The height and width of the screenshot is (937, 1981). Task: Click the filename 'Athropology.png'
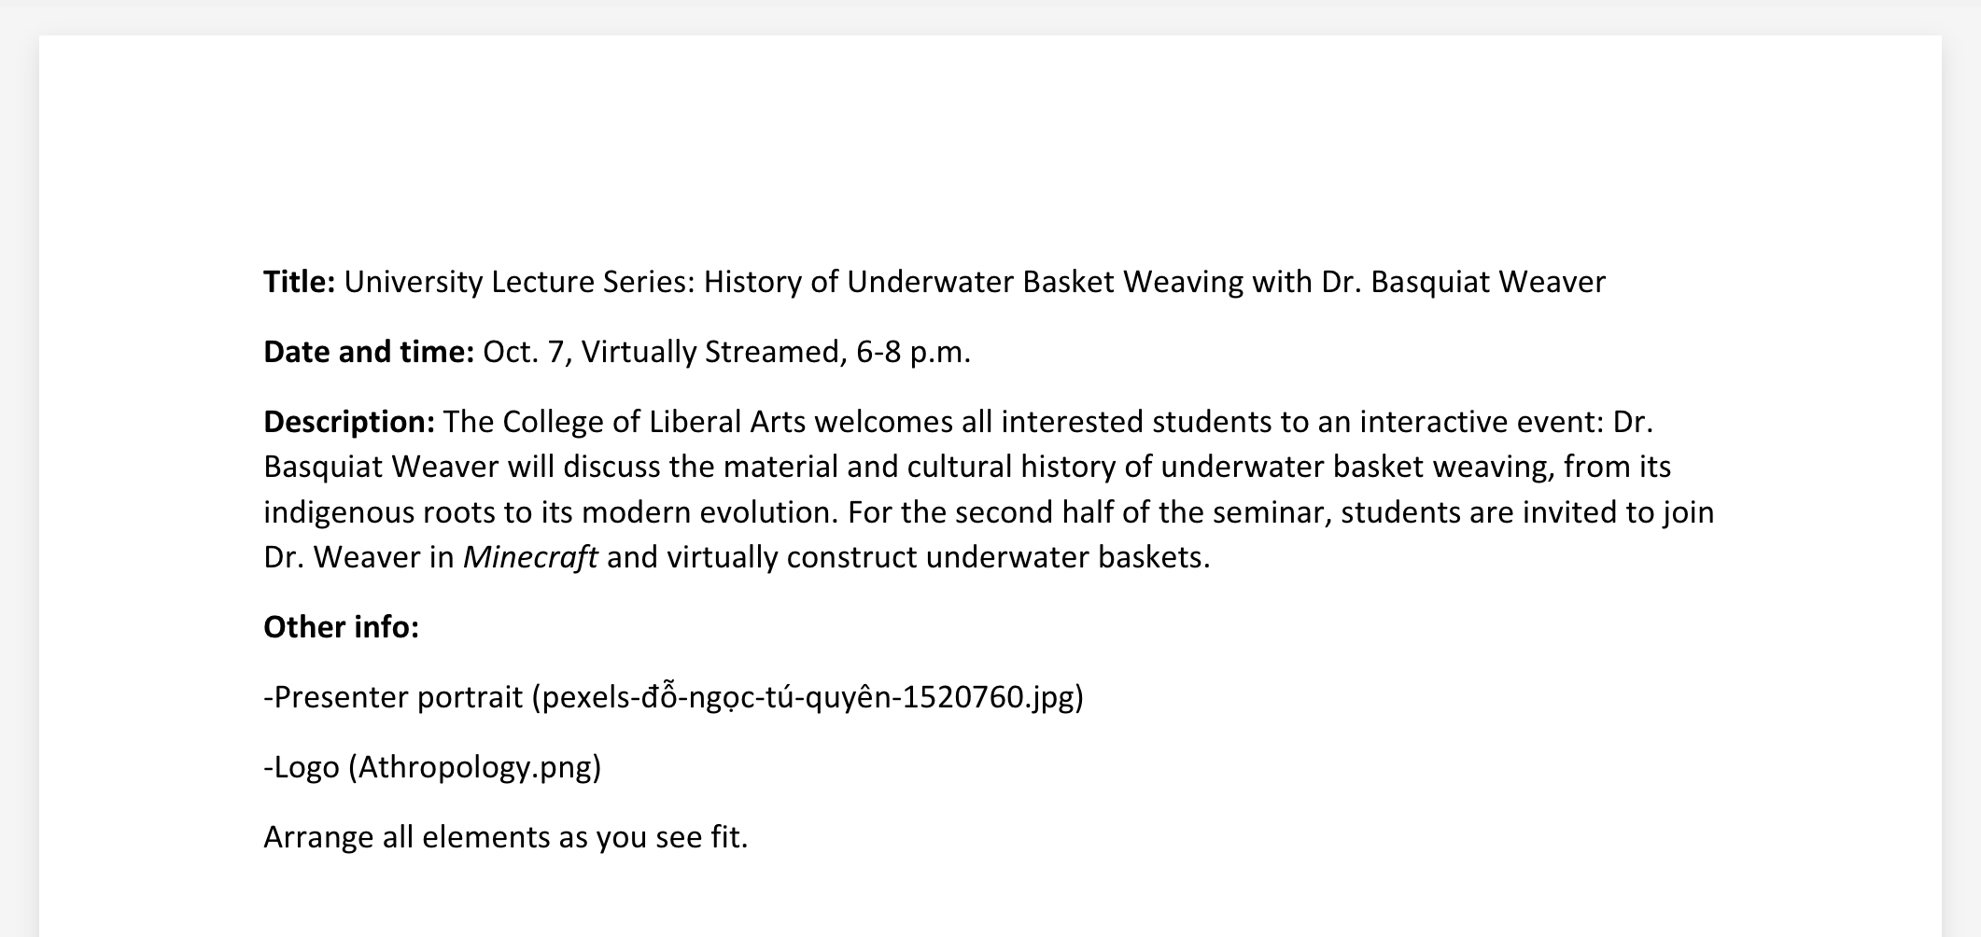(475, 767)
